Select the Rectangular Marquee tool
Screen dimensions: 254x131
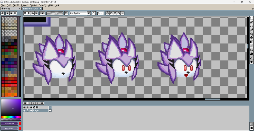coord(251,18)
